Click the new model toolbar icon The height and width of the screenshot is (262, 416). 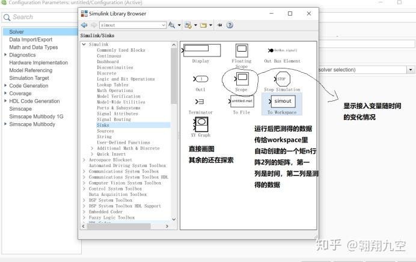188,25
